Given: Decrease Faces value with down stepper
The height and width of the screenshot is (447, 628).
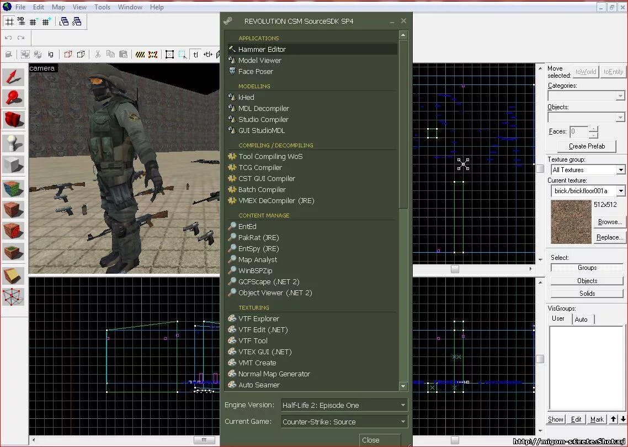Looking at the screenshot, I should click(x=594, y=135).
